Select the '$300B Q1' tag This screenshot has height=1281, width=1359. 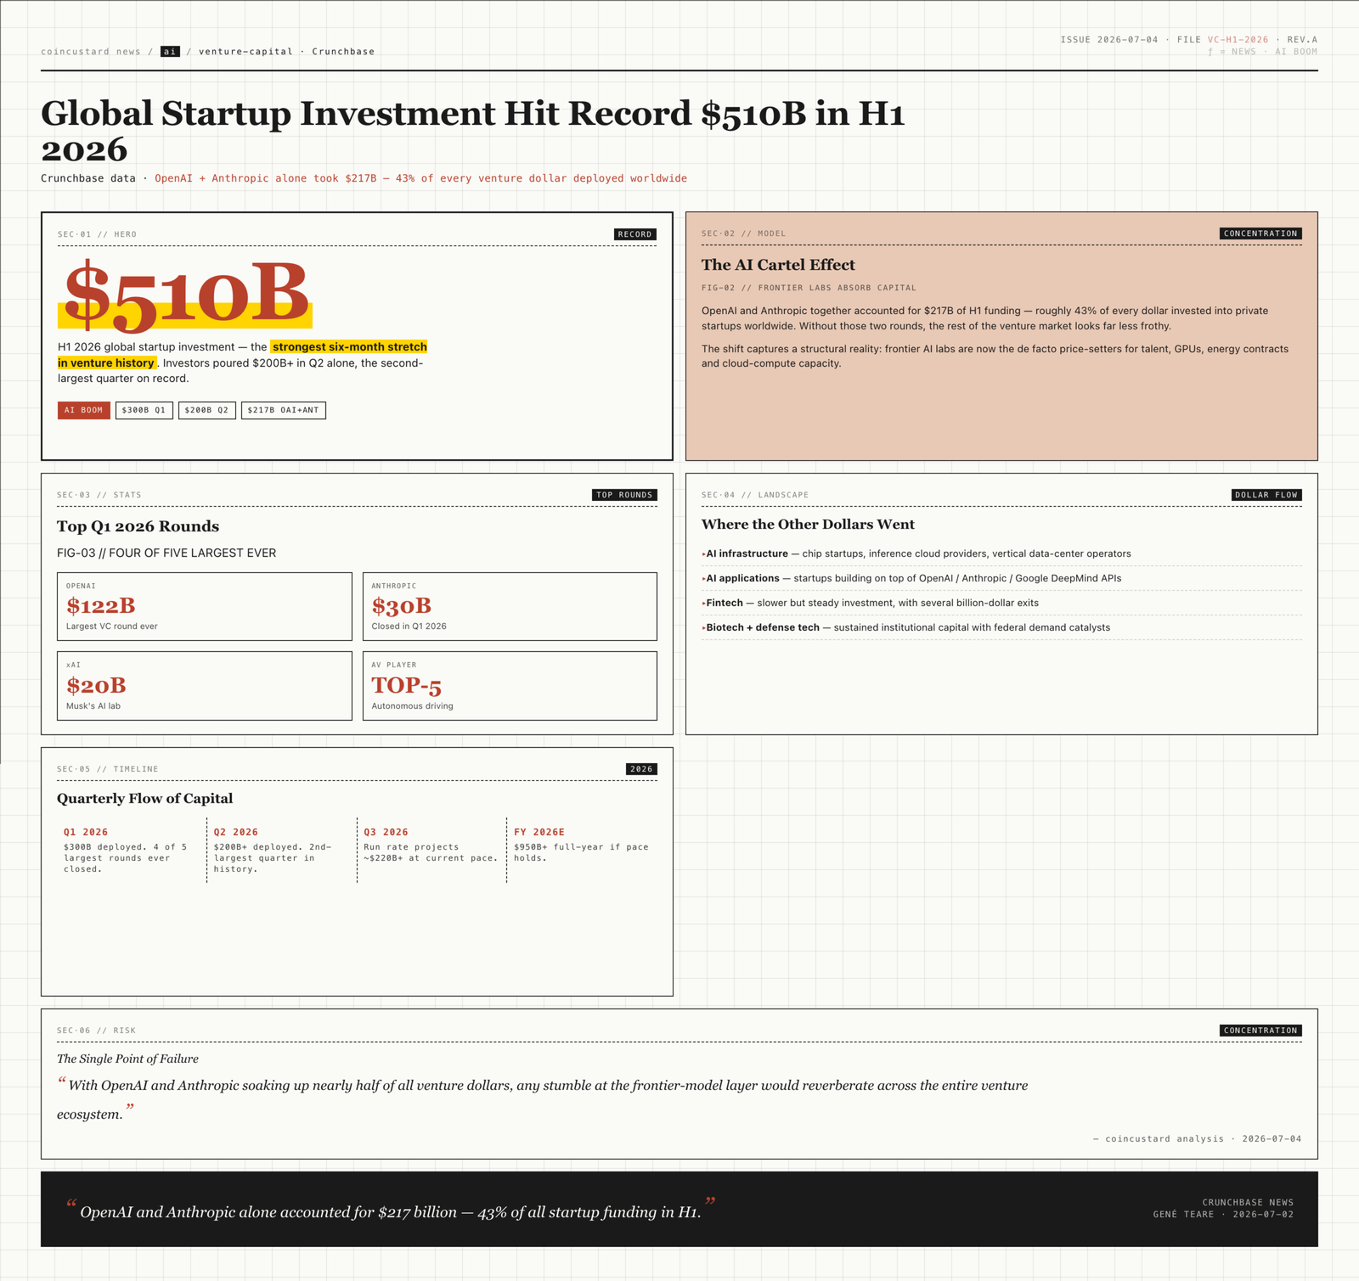pyautogui.click(x=144, y=410)
